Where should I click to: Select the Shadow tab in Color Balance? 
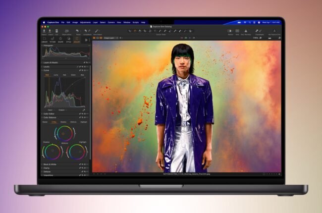[63, 121]
